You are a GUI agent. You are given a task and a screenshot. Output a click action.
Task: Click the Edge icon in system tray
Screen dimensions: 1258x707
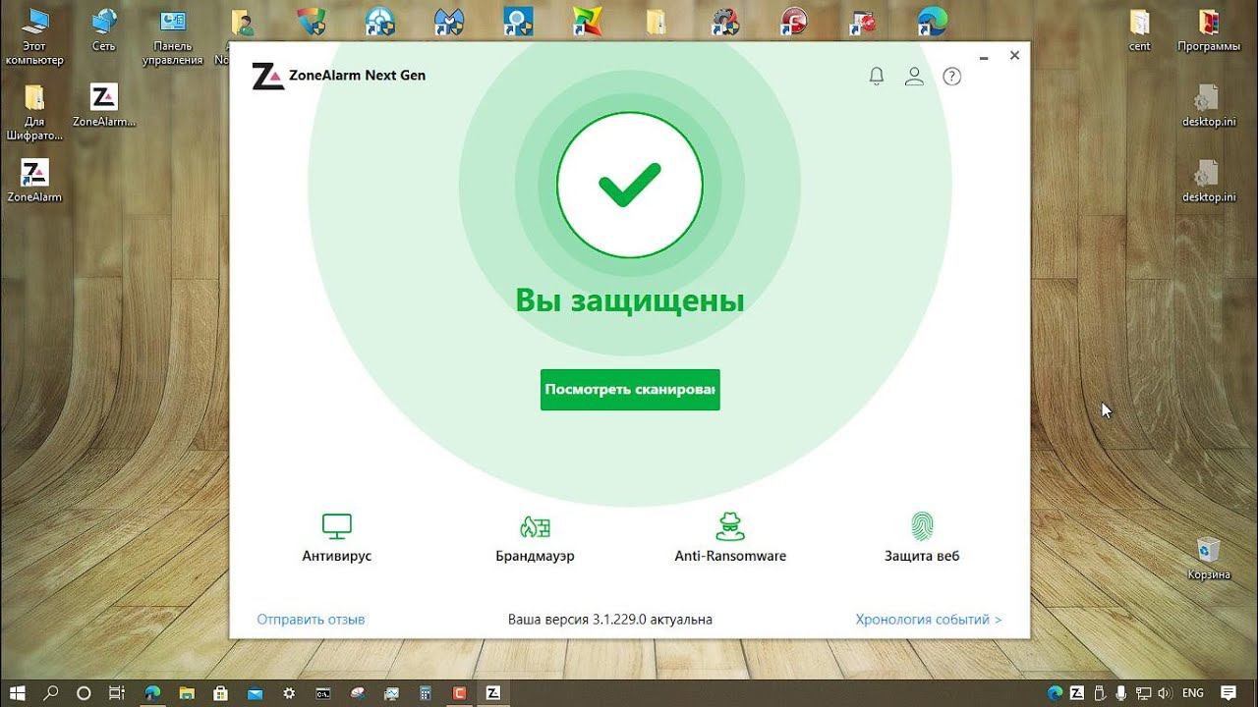pos(1055,693)
